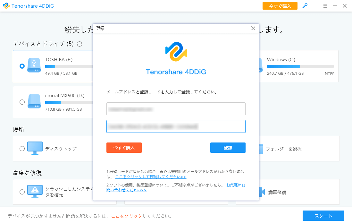Image resolution: width=352 pixels, height=224 pixels.
Task: Click the crucial MX500 (D:) drive icon
Action: click(x=34, y=101)
